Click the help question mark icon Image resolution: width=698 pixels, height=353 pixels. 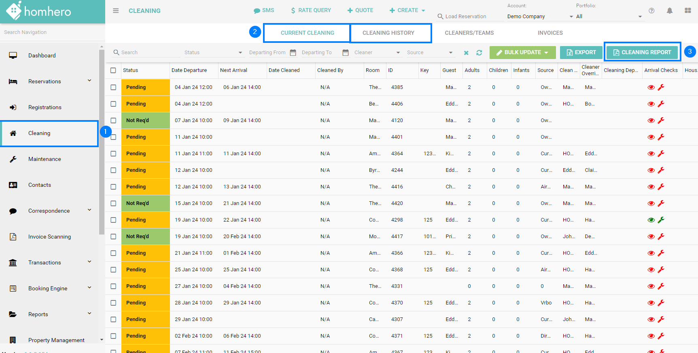click(x=651, y=11)
